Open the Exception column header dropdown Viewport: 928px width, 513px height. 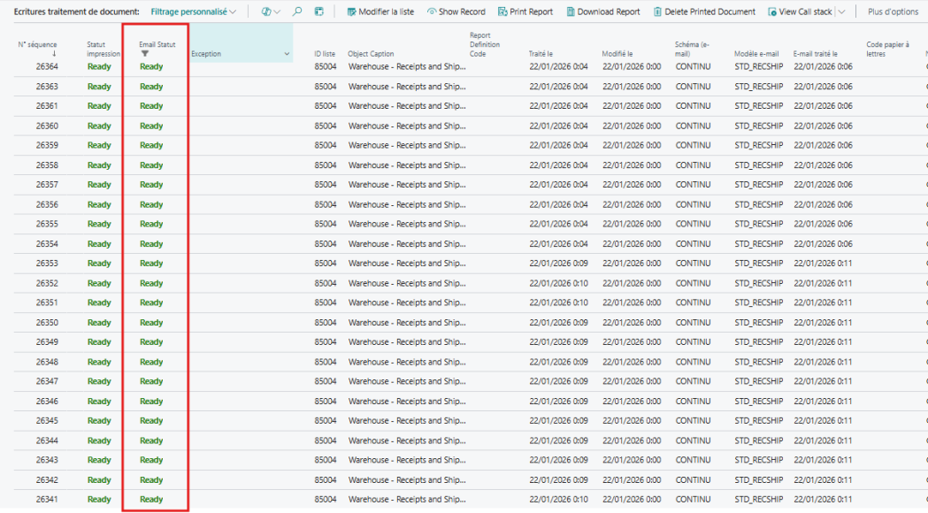pyautogui.click(x=287, y=55)
